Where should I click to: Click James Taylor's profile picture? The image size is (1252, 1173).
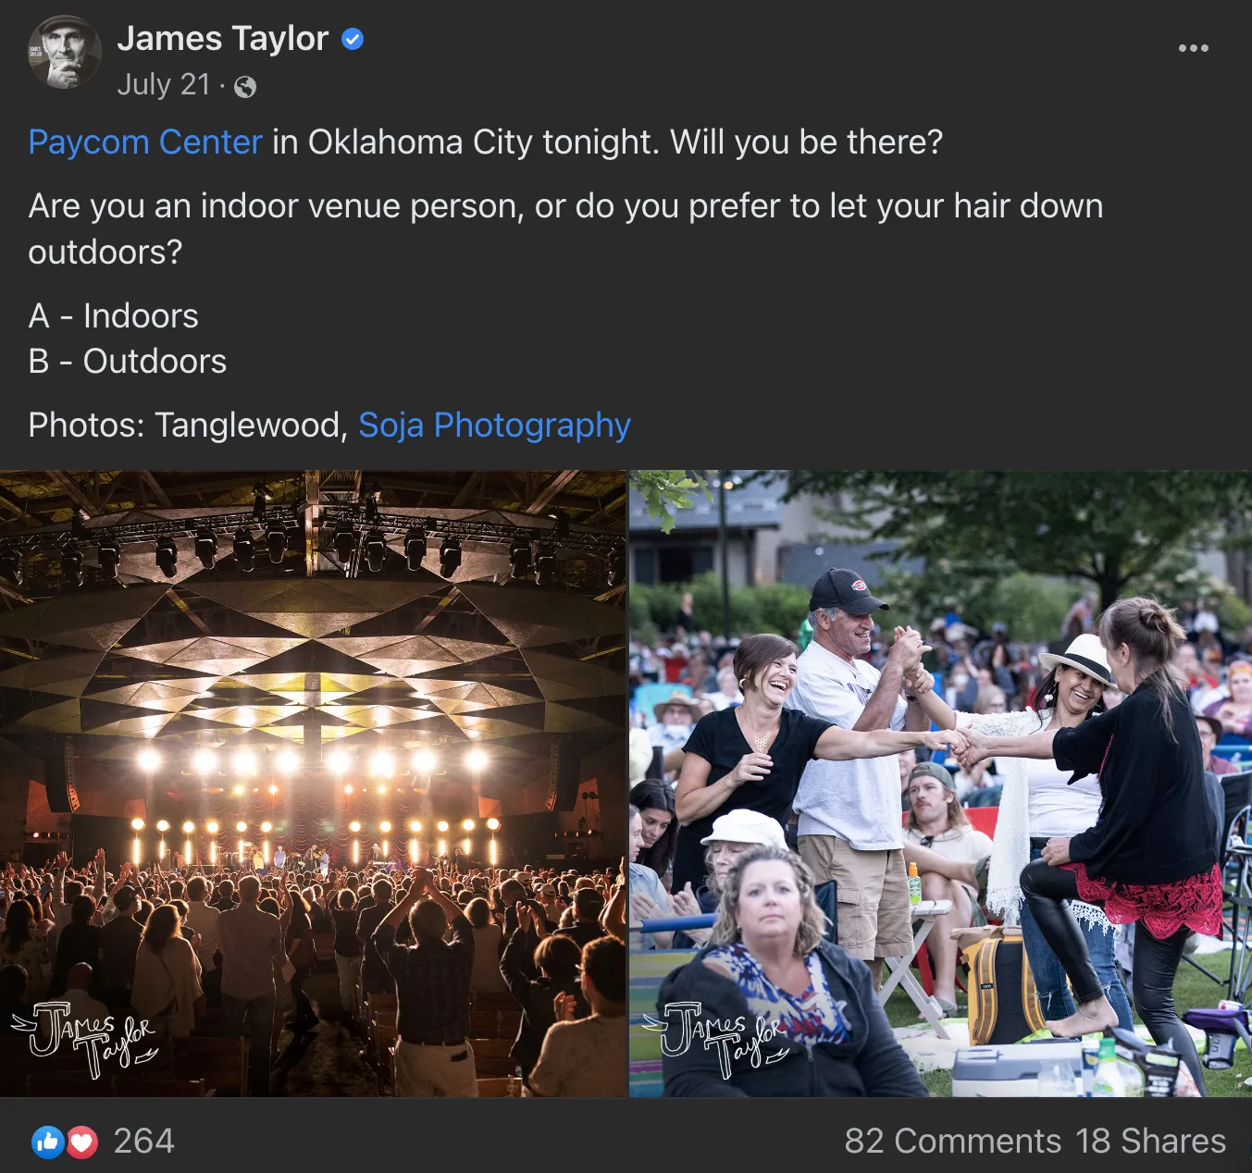point(64,53)
